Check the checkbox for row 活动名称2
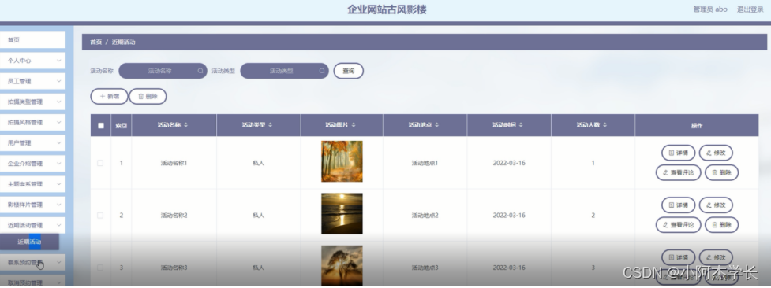This screenshot has height=288, width=771. 100,216
